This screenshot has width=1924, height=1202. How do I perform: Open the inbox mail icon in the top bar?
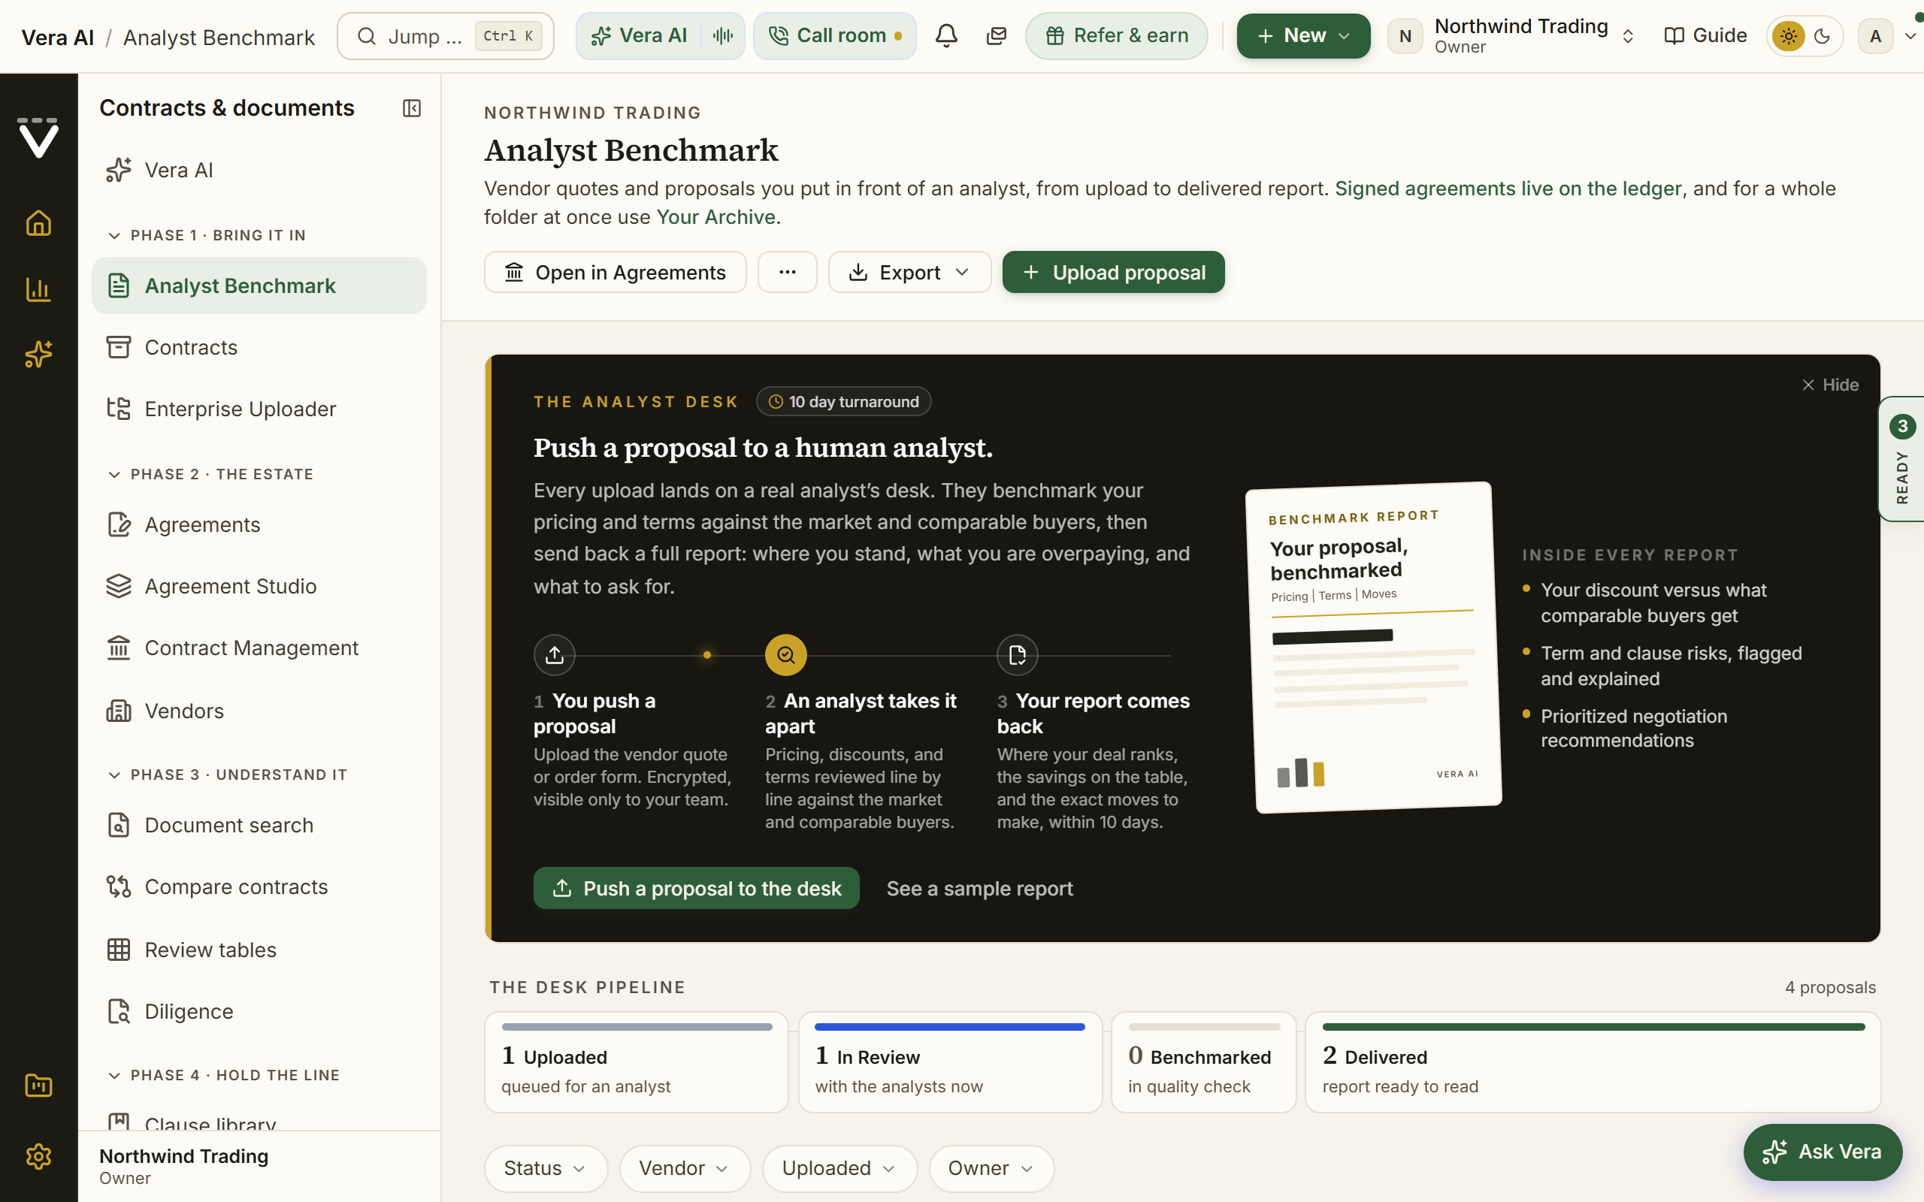(x=996, y=36)
